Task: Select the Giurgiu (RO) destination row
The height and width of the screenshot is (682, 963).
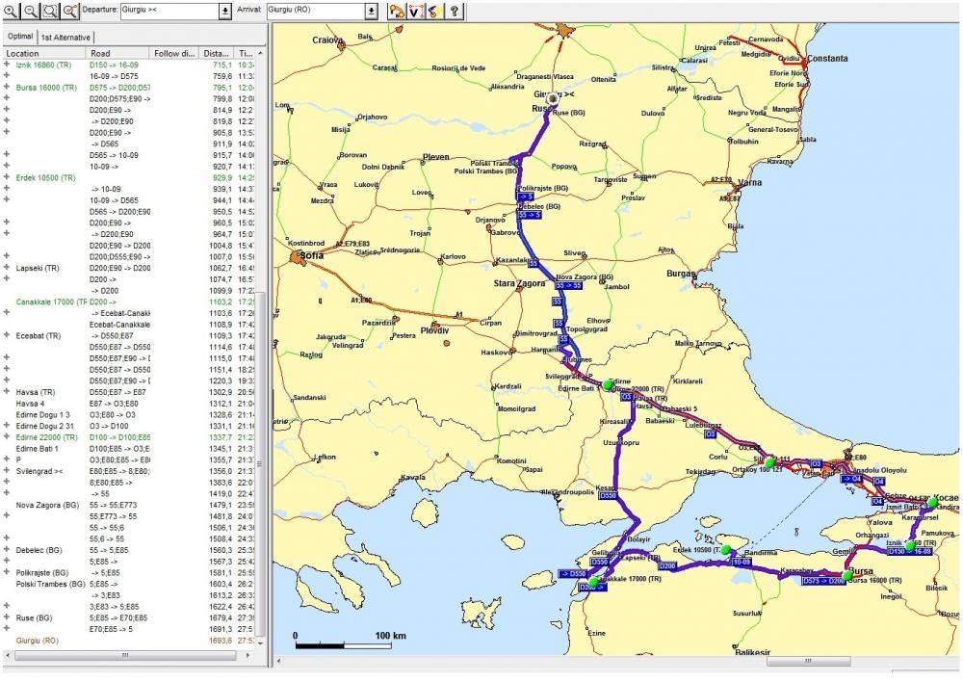Action: point(38,640)
